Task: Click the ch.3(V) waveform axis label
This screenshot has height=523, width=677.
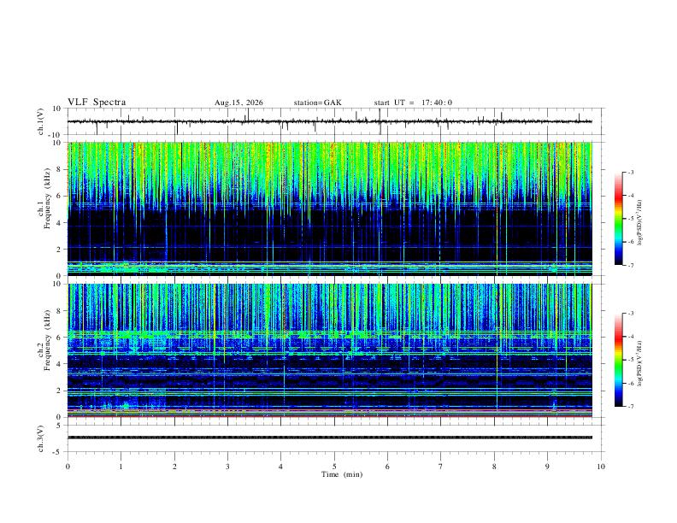Action: [40, 439]
